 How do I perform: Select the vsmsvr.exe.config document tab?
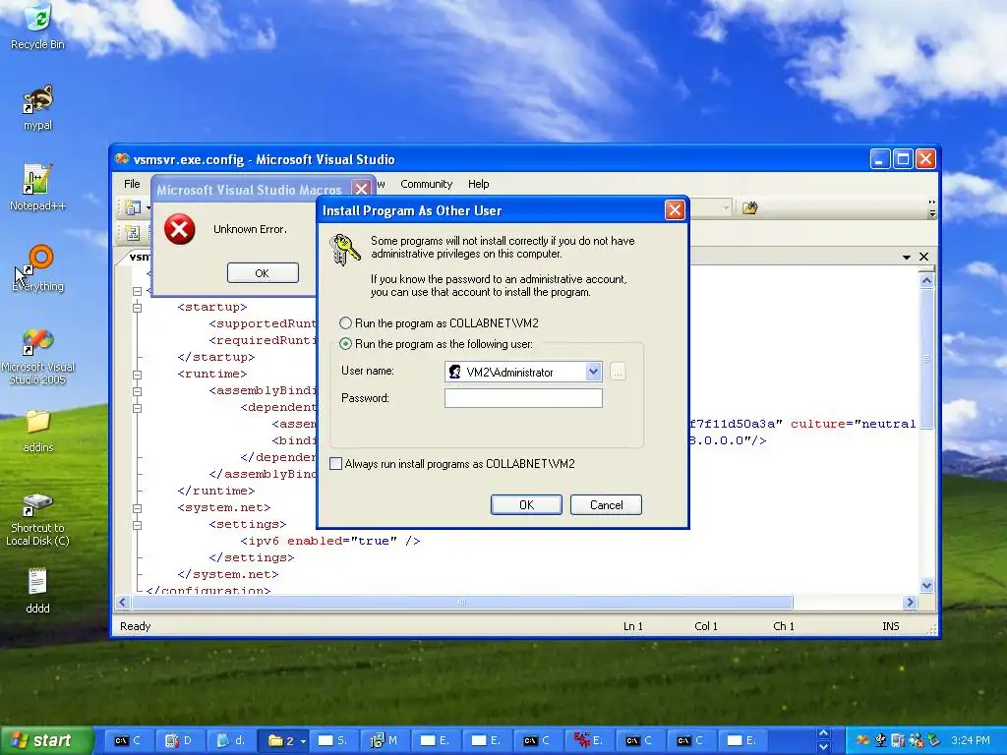(140, 257)
